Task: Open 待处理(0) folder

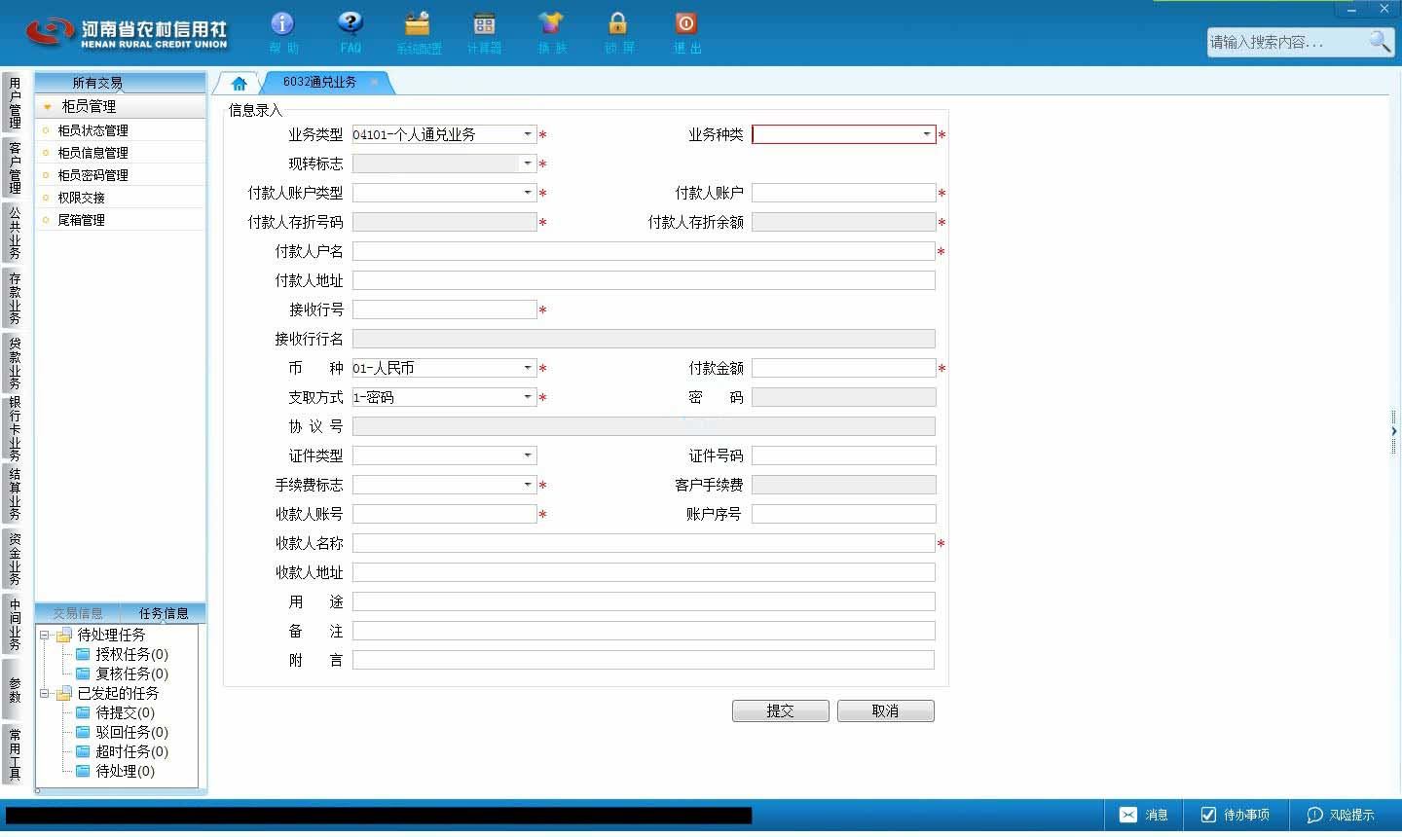Action: coord(115,771)
